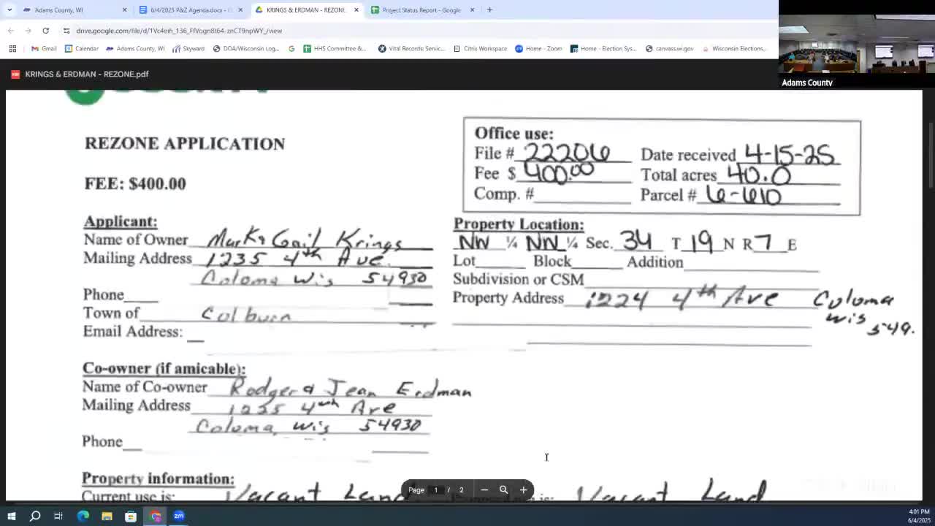
Task: Click the Co-owner (if amicable): heading
Action: point(164,368)
